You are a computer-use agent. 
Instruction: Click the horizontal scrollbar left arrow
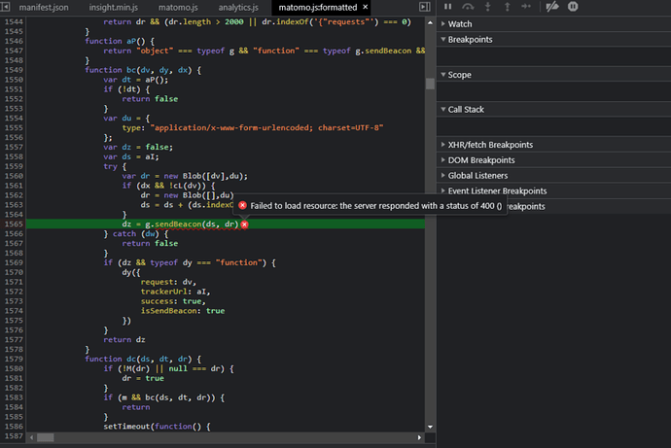(x=32, y=437)
